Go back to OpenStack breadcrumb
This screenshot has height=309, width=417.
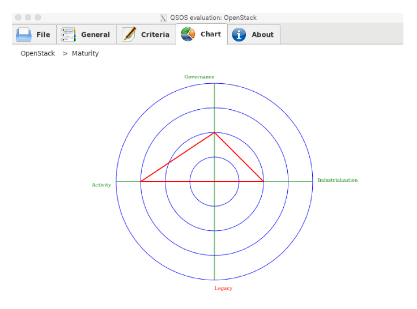click(x=38, y=53)
